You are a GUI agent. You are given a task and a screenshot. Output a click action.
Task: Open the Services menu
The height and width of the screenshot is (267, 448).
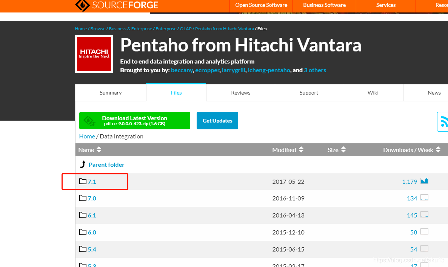click(x=386, y=5)
